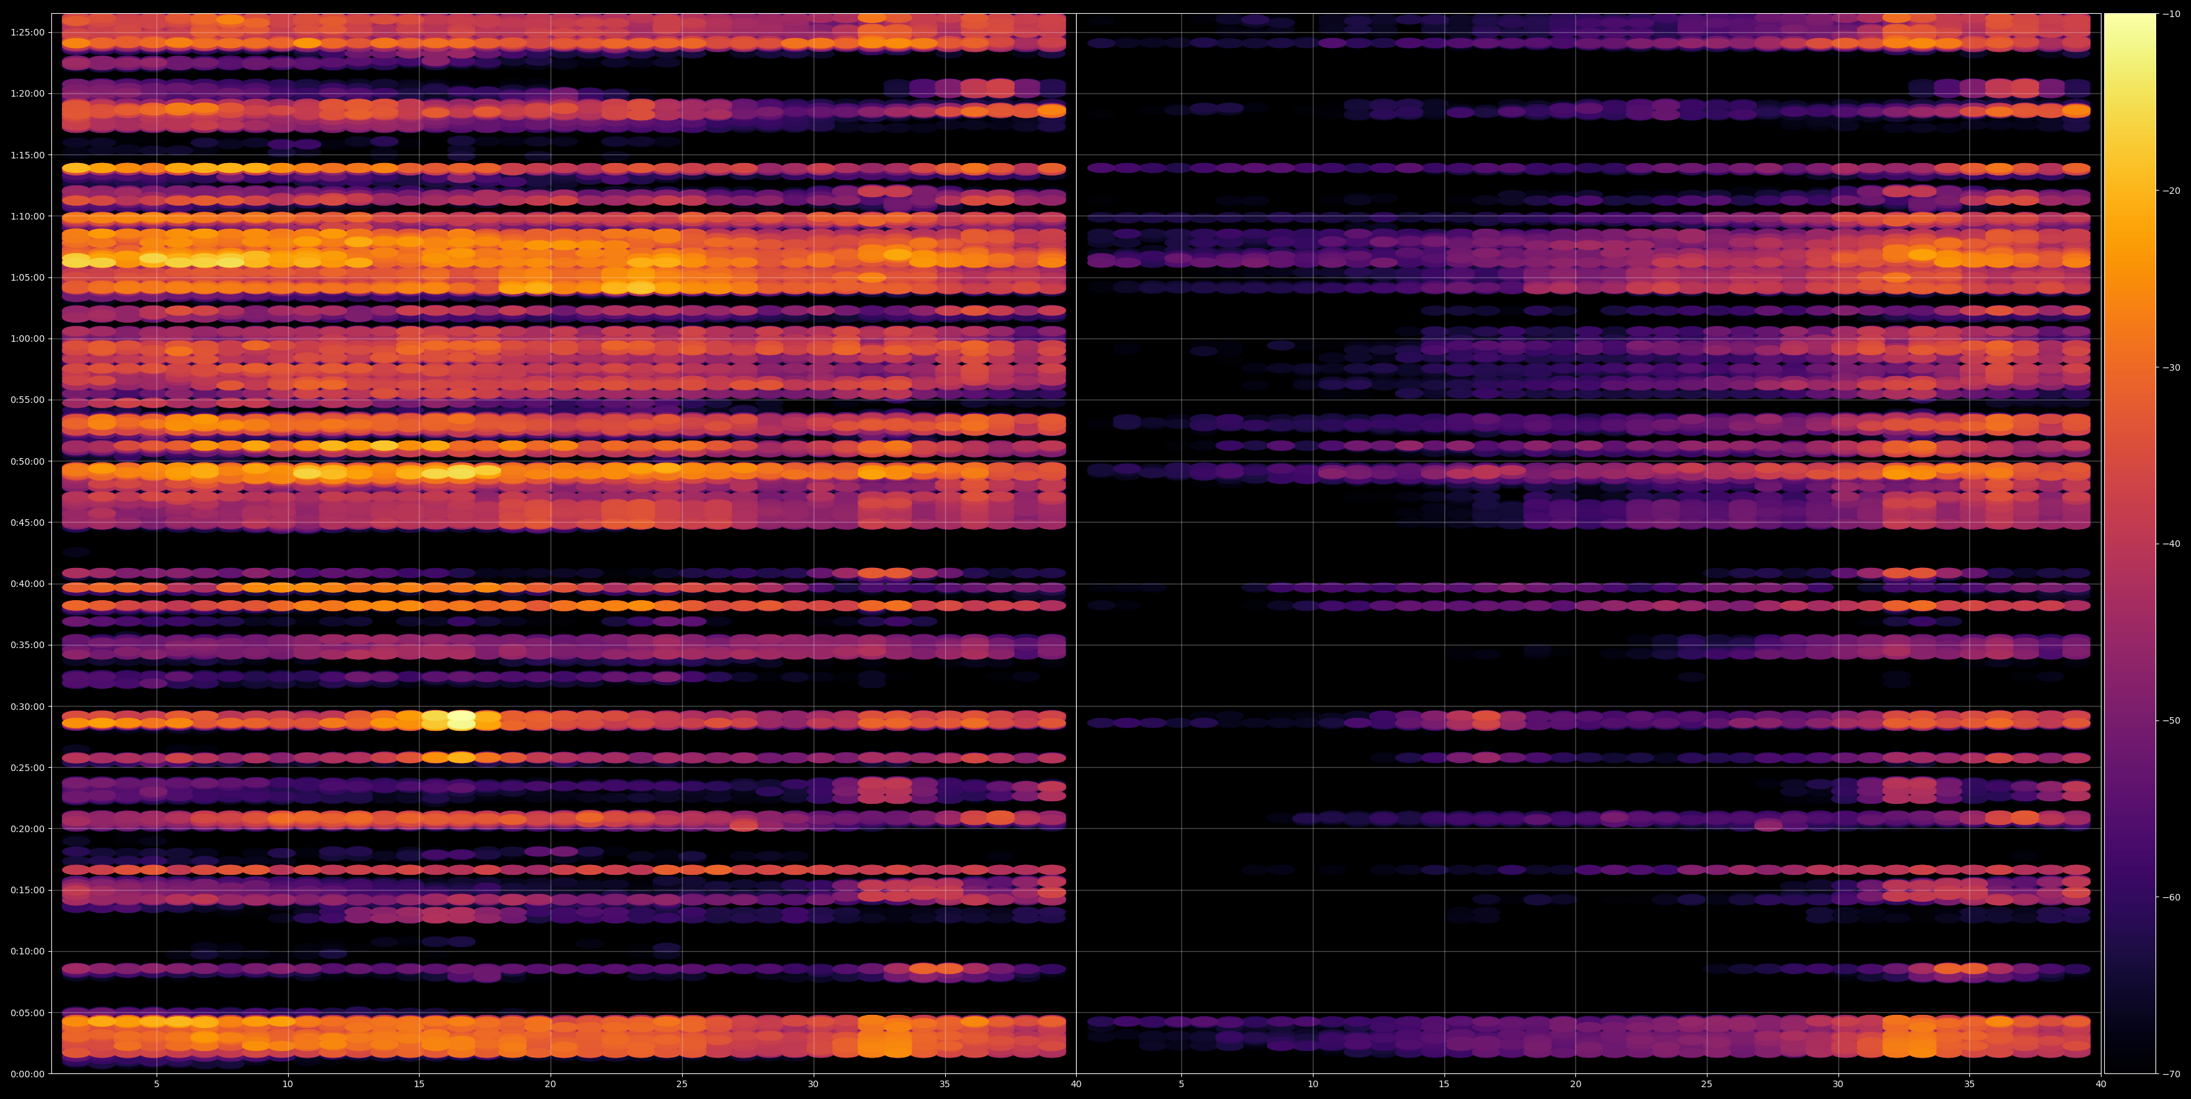Click the −10 colorbar tick label
Screen dimensions: 2191x1099
2171,14
